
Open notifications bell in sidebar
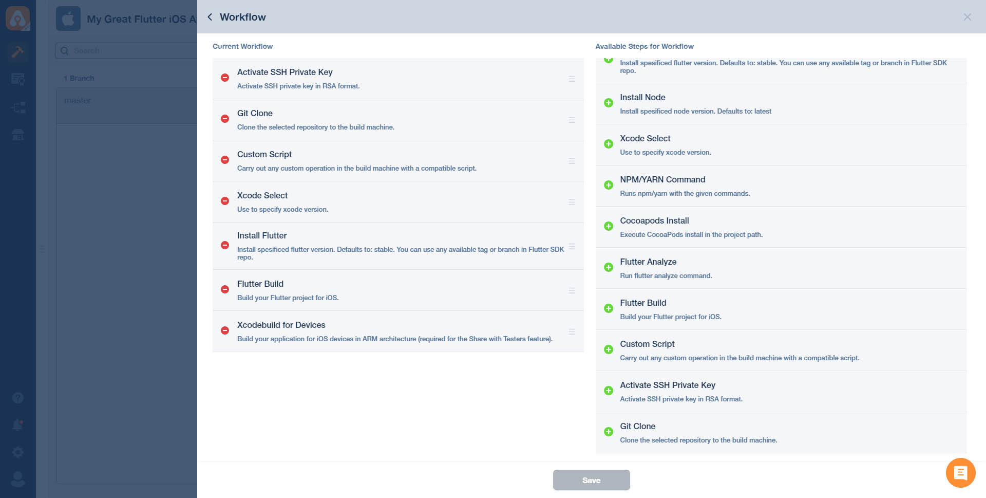18,425
